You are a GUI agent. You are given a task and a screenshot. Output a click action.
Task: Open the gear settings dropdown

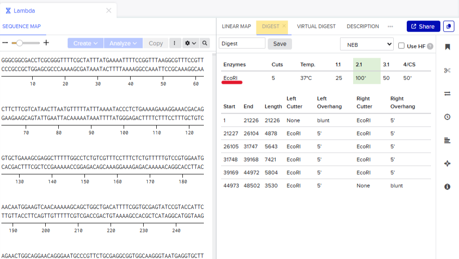pos(190,43)
